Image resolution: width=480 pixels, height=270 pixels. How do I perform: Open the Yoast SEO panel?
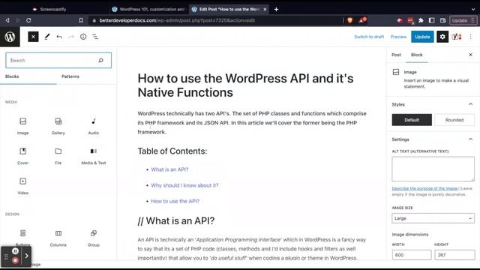(457, 37)
